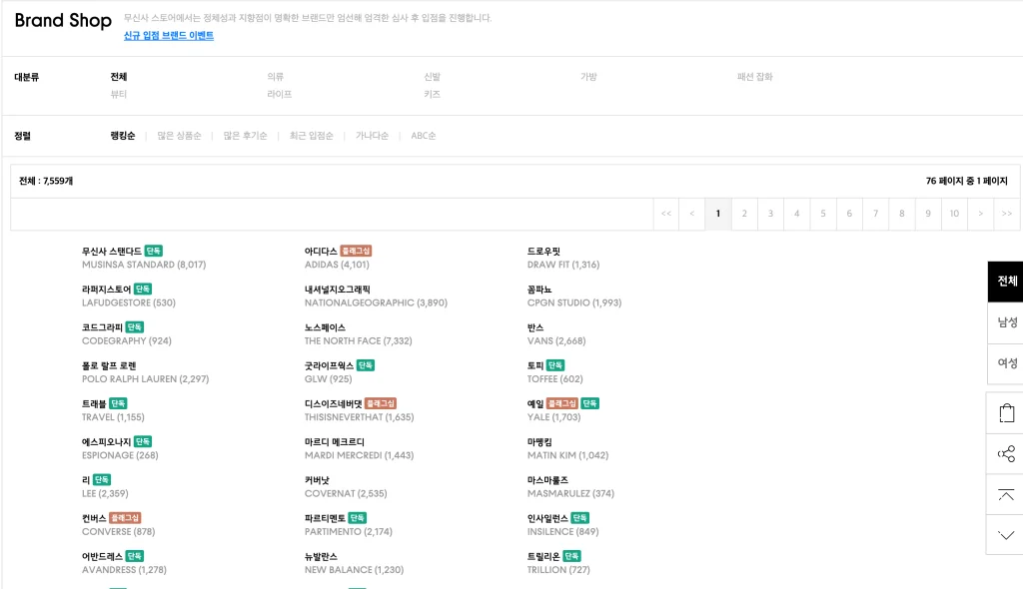Open the YALE brand
Viewport: 1023px width, 589px height.
click(x=553, y=417)
